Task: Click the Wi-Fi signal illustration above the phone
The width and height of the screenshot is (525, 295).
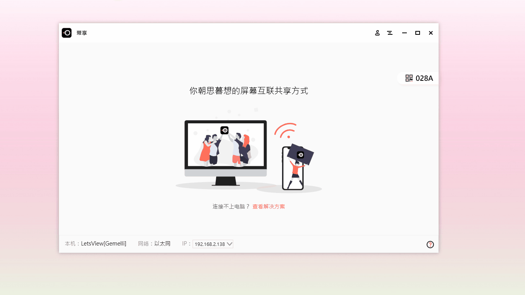Action: click(x=286, y=131)
